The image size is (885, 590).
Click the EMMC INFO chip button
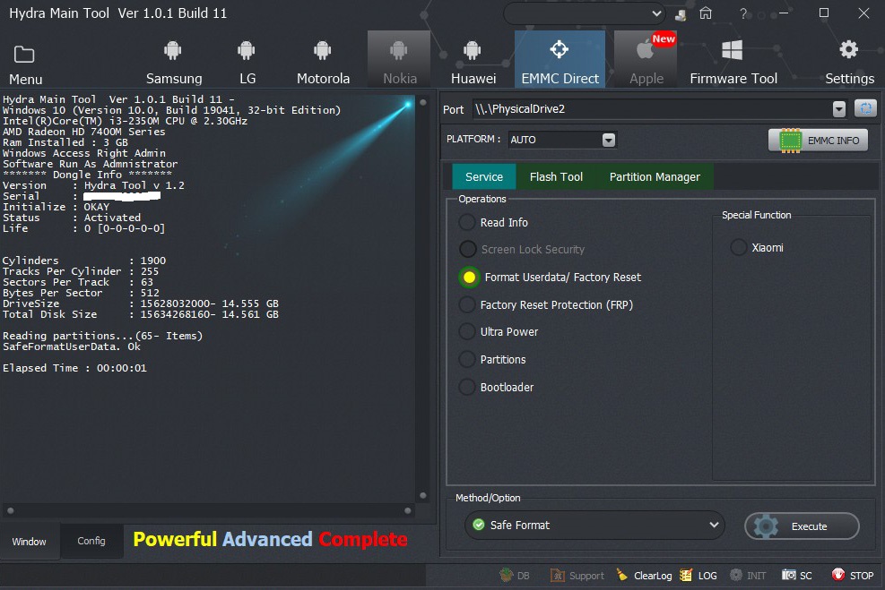click(818, 141)
